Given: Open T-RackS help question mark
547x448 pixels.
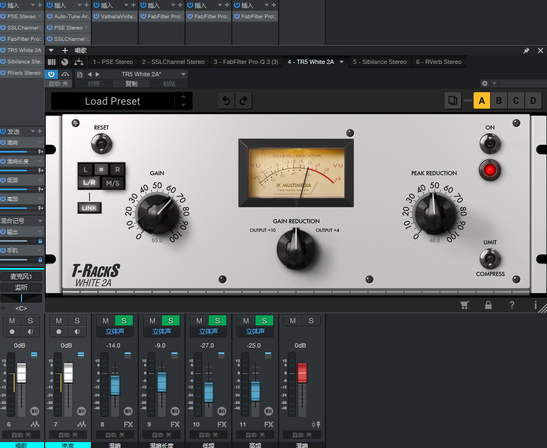Looking at the screenshot, I should point(512,305).
